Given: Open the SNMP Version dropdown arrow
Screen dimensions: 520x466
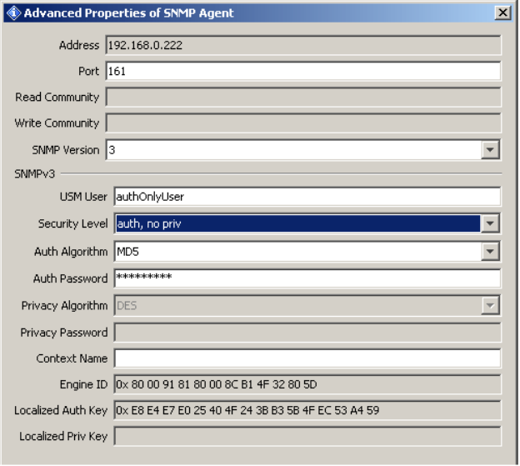Looking at the screenshot, I should pyautogui.click(x=491, y=150).
